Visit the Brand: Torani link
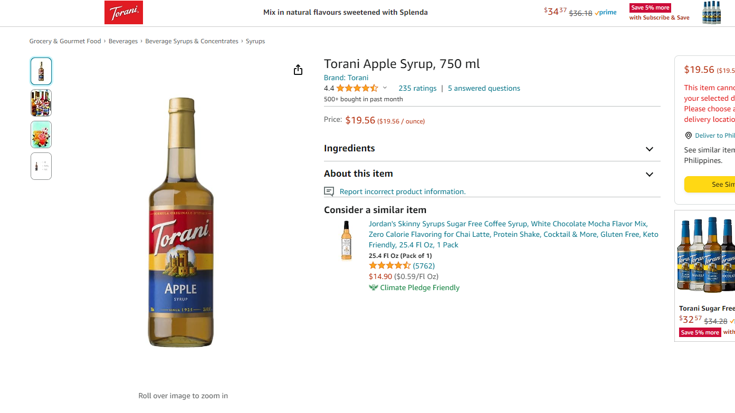The height and width of the screenshot is (413, 735). tap(346, 78)
